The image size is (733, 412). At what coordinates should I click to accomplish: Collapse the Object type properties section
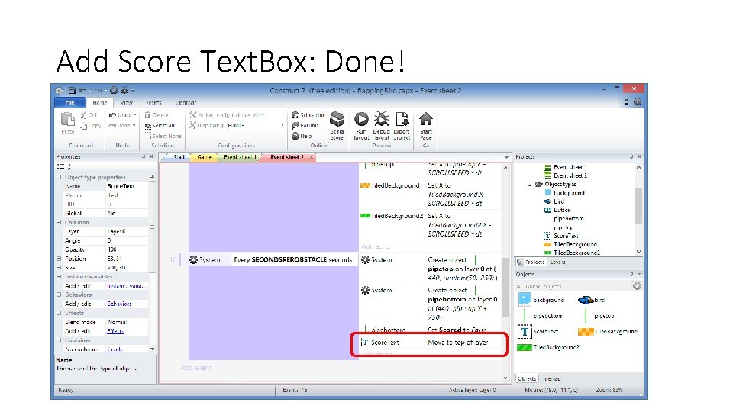coord(59,177)
